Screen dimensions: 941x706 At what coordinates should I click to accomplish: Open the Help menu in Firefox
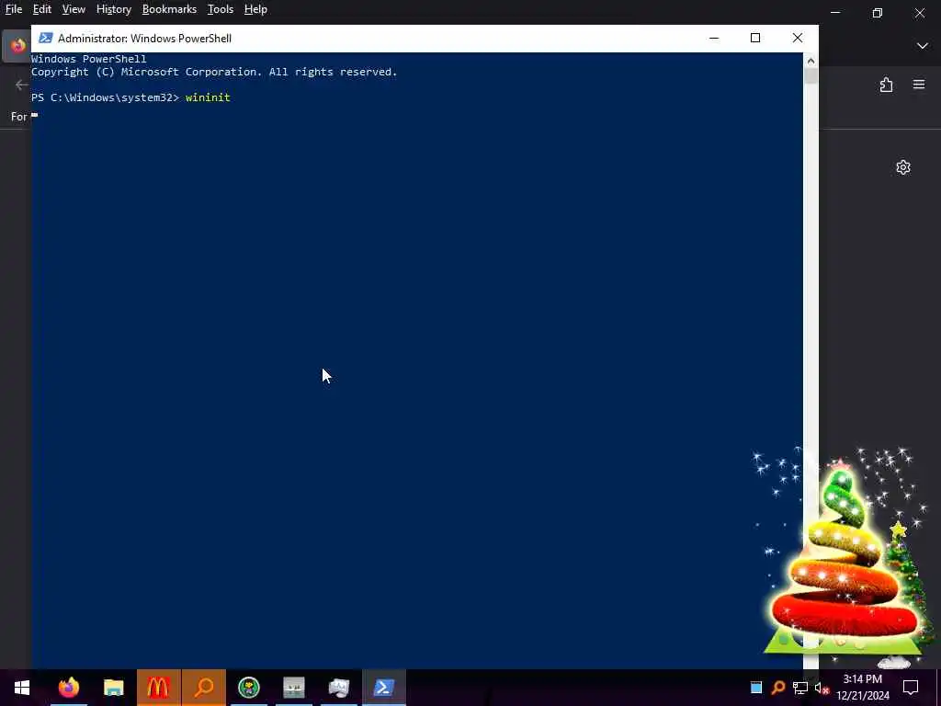(255, 9)
